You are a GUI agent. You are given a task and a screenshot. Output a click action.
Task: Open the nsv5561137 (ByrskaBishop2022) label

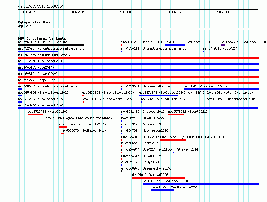(44, 42)
